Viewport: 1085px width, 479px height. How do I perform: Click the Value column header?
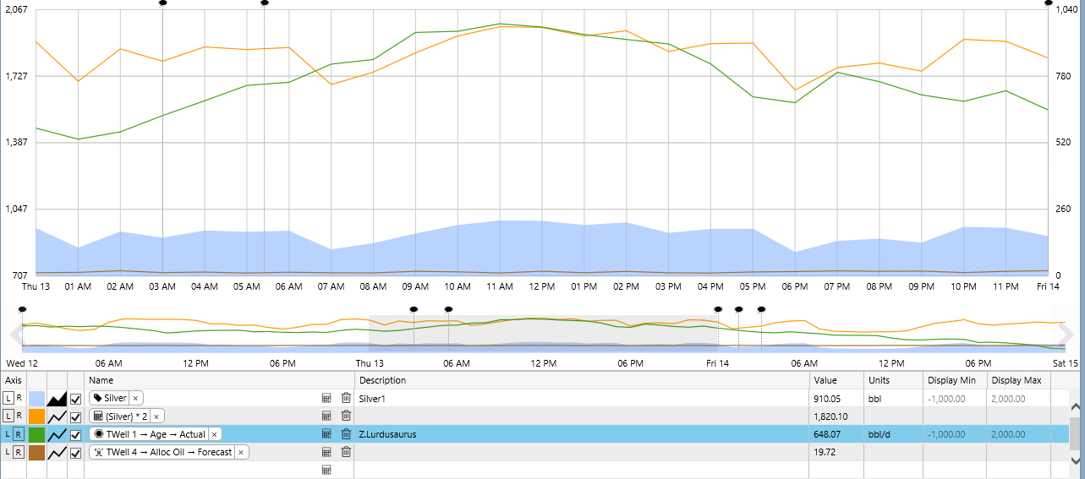825,380
